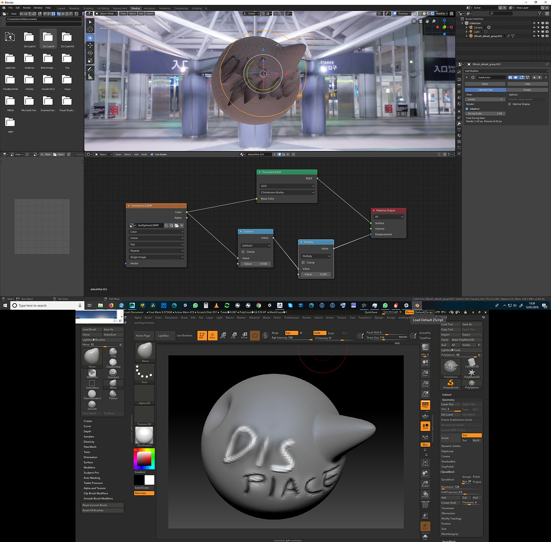This screenshot has width=551, height=542.
Task: Toggle visibility of ZBrush_default_group.003 in outliner
Action: 534,36
